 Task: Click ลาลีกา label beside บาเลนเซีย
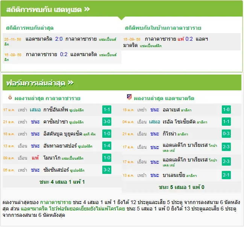(192, 176)
